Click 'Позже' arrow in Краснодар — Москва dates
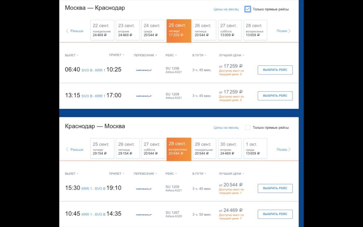The height and width of the screenshot is (227, 363). pyautogui.click(x=284, y=149)
